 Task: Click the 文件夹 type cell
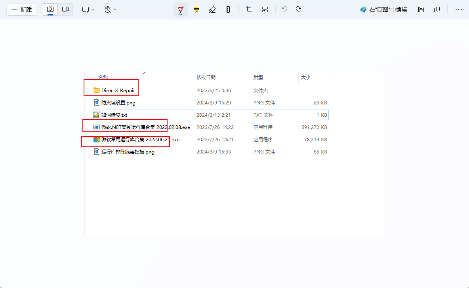point(261,90)
